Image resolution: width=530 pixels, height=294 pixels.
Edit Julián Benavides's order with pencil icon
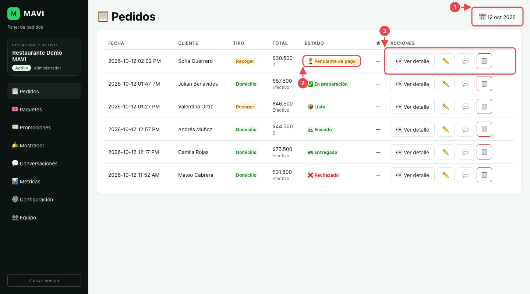pos(446,84)
